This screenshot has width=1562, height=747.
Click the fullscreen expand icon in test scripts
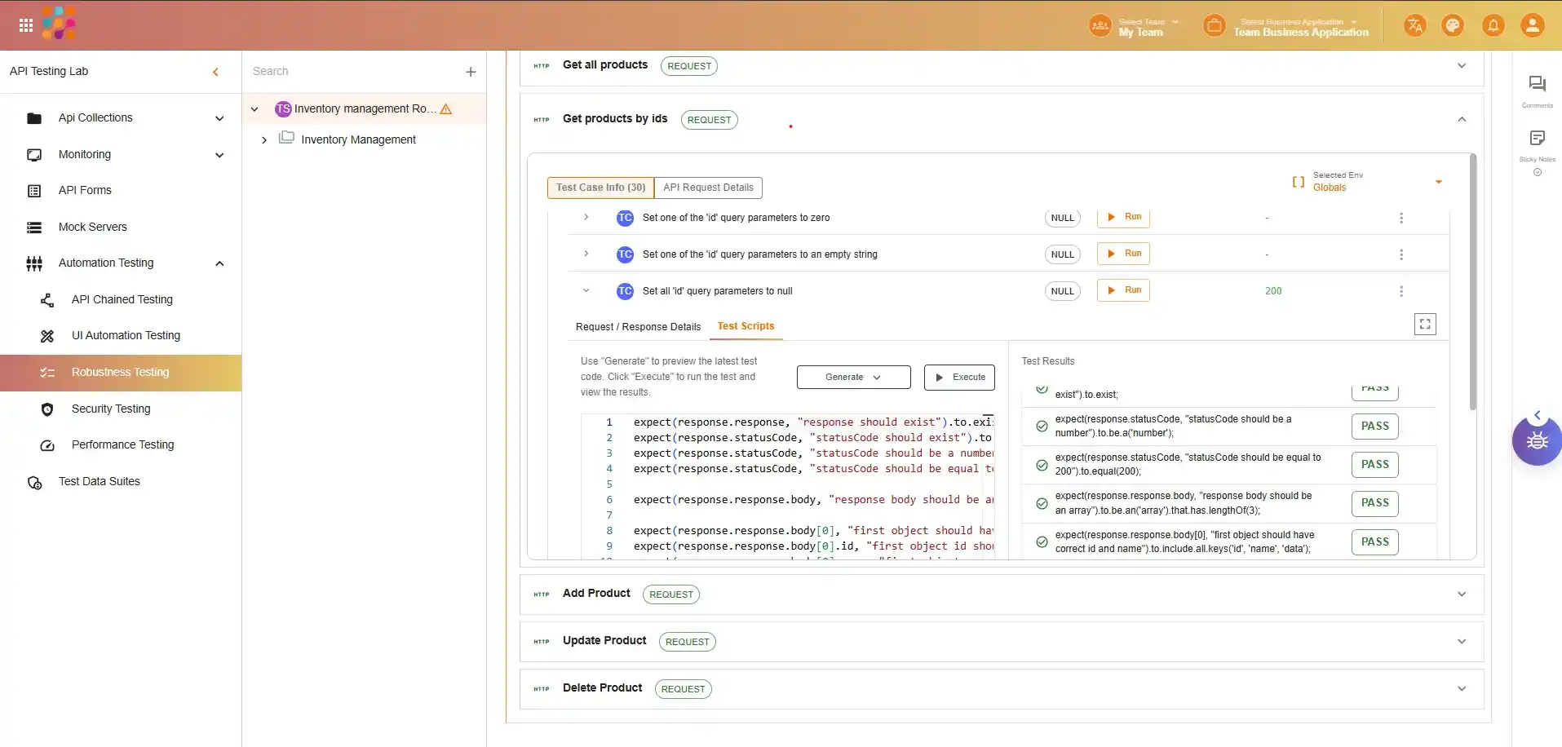1424,325
